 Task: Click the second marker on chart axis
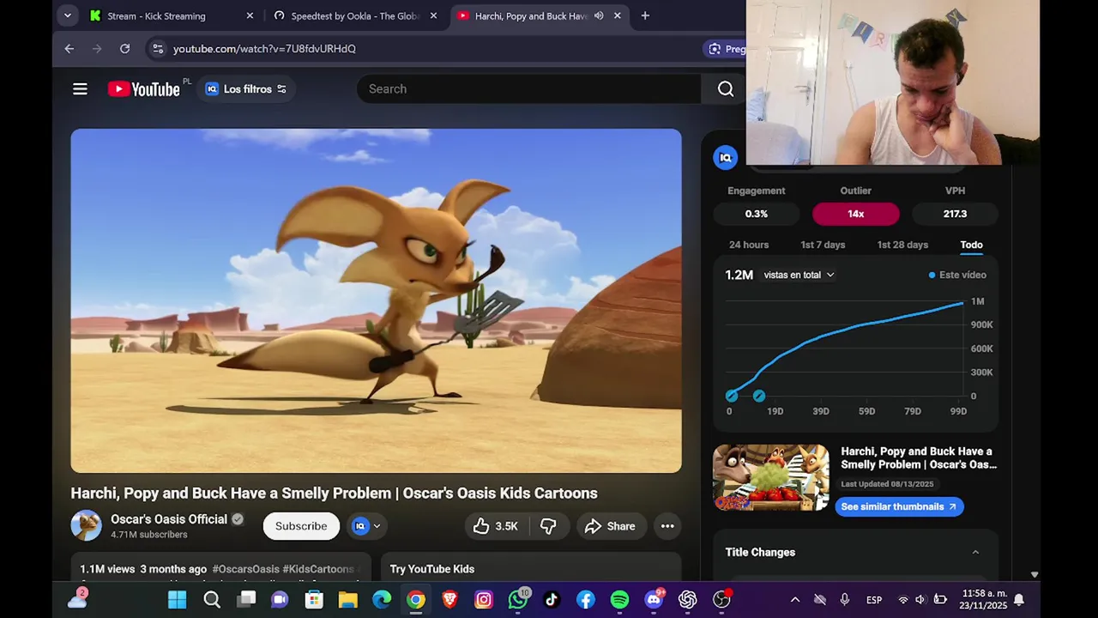759,396
